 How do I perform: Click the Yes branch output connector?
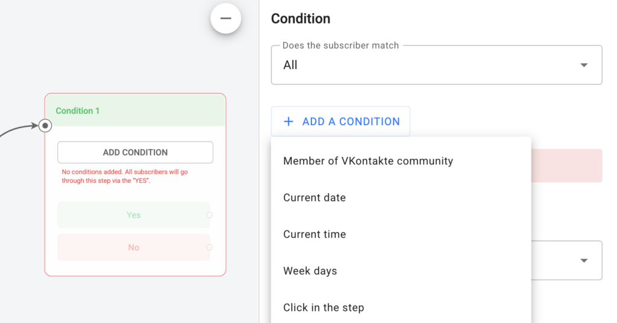(209, 215)
